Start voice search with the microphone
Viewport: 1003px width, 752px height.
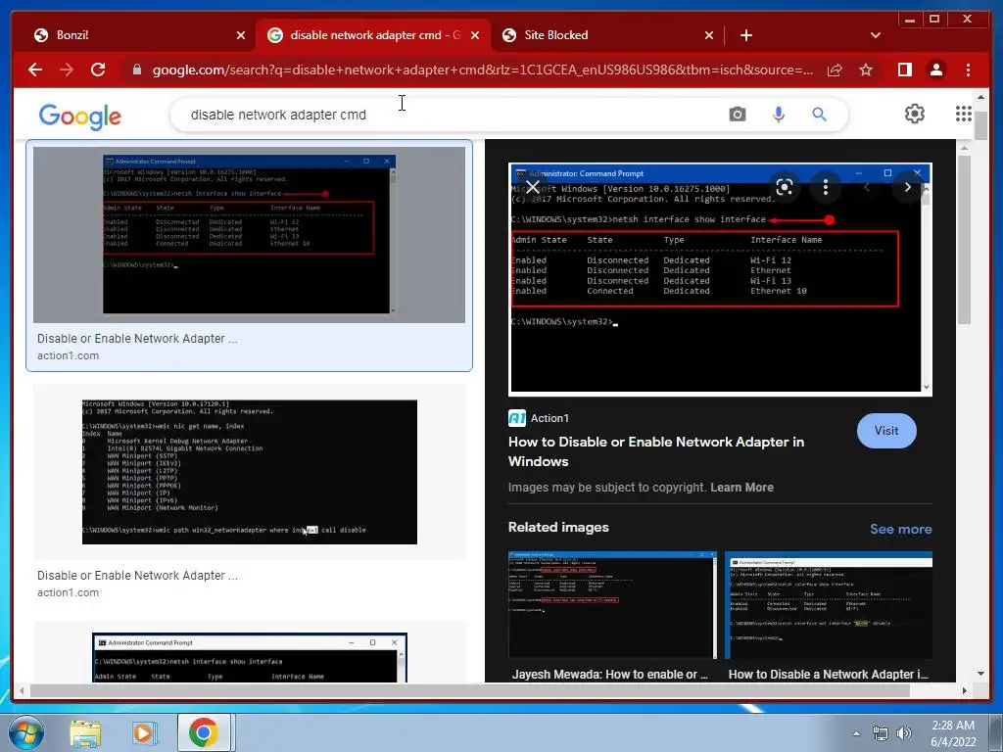(x=778, y=115)
